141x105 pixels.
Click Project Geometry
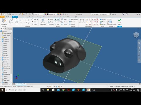[x=43, y=22]
